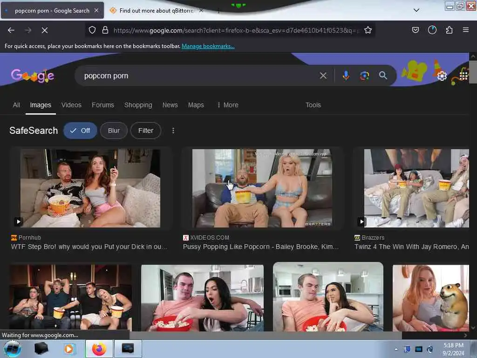Save page to Pocket
This screenshot has height=358, width=477.
[x=416, y=30]
